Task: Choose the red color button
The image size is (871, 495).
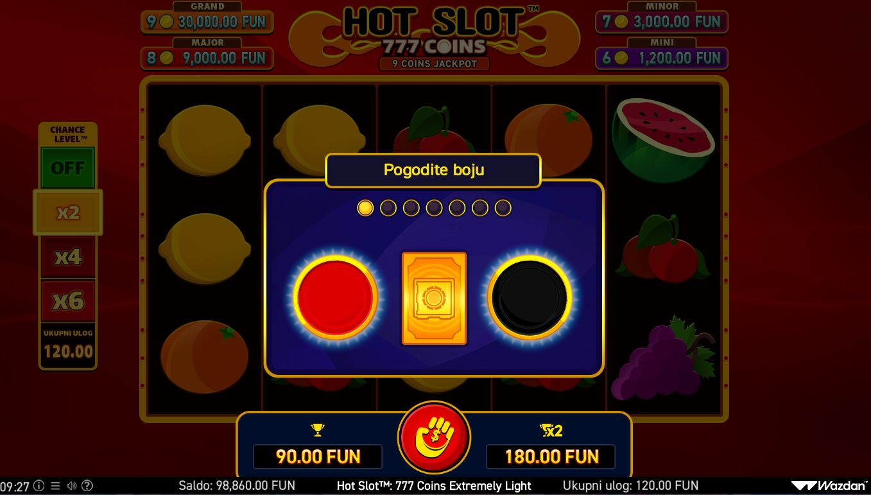Action: [336, 297]
